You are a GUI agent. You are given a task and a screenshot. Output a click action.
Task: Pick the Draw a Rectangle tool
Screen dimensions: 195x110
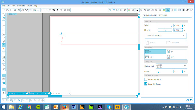(x=4, y=26)
